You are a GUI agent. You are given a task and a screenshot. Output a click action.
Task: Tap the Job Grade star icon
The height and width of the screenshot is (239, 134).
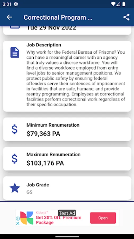click(15, 188)
